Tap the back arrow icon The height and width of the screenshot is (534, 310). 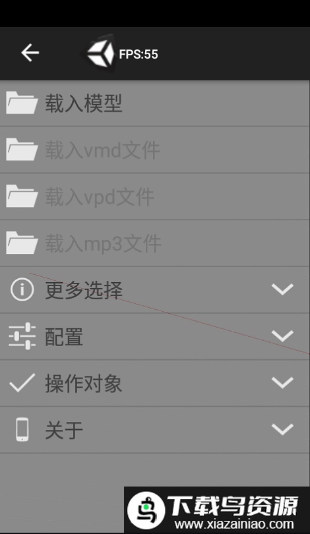30,53
